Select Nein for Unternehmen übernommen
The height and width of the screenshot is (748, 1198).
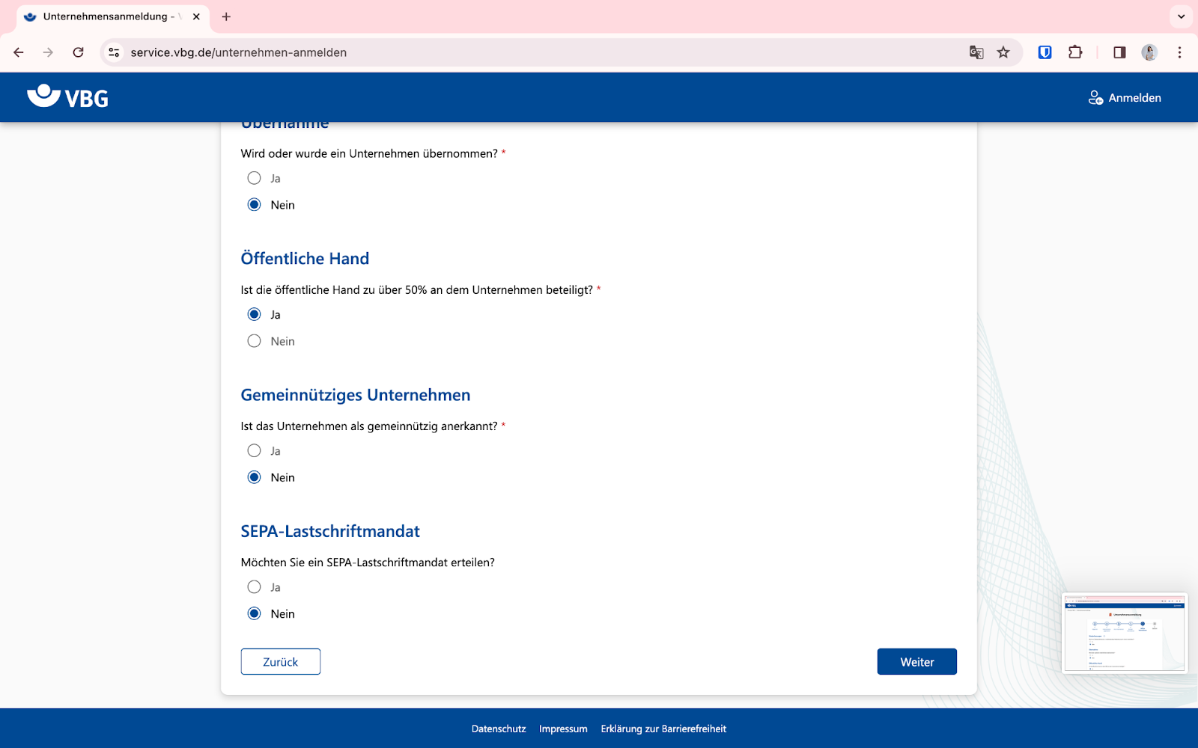click(x=255, y=205)
